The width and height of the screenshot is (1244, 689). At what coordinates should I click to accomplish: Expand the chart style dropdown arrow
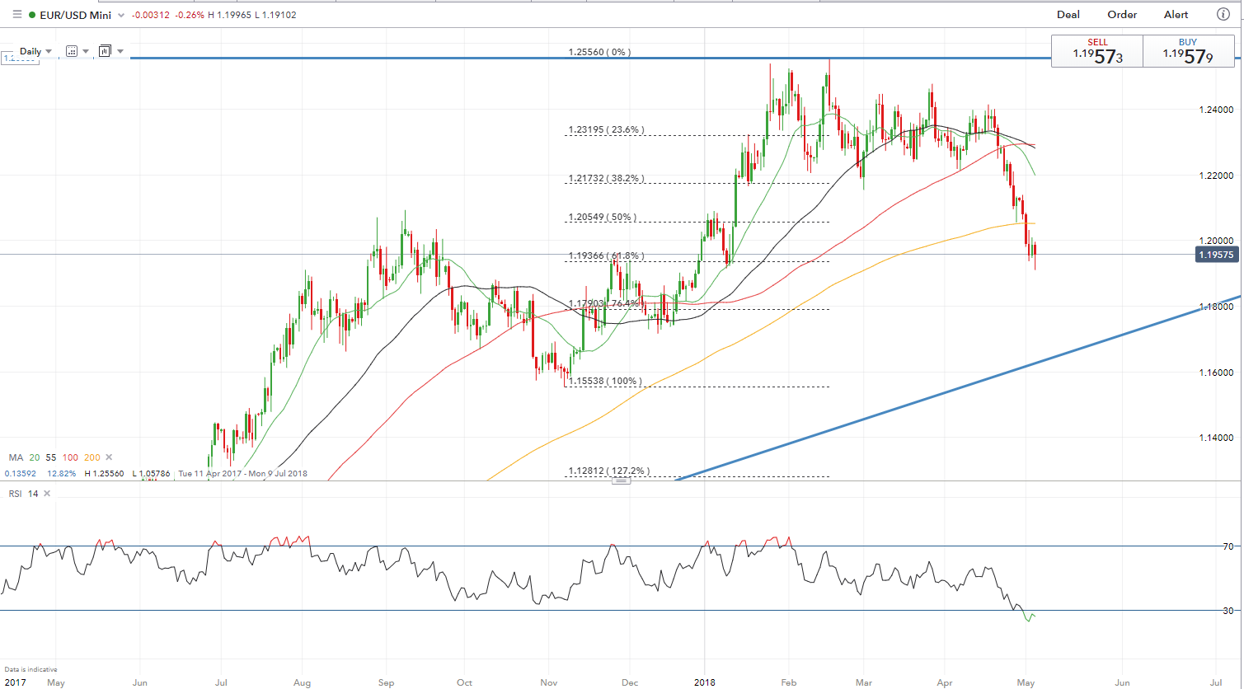tap(120, 51)
